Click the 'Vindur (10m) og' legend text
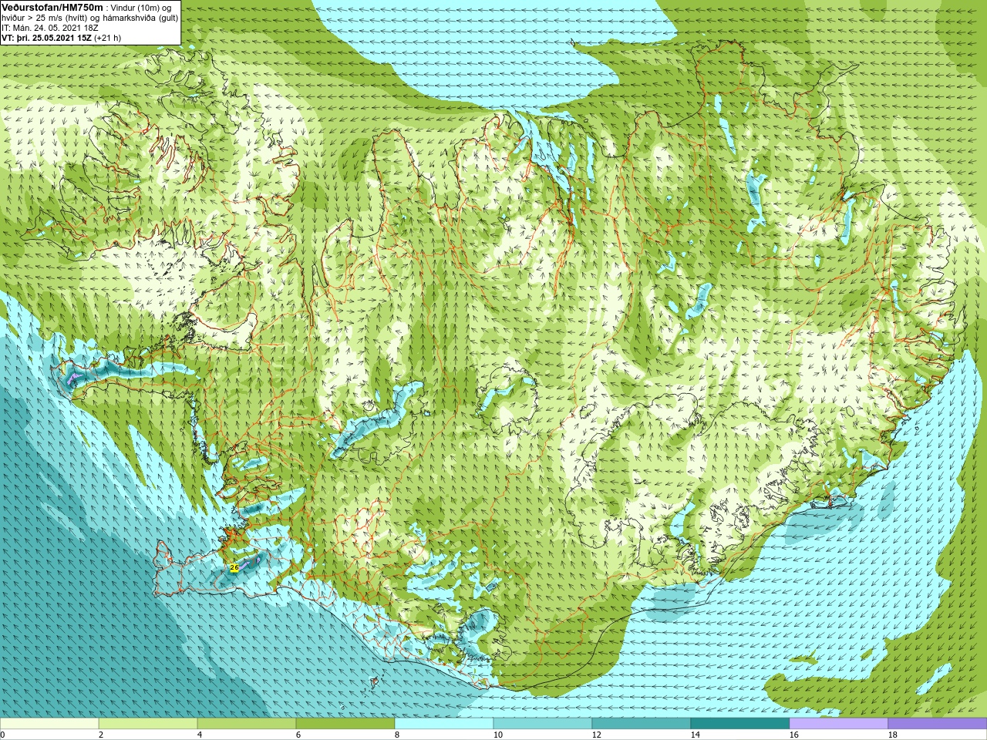Screen dimensions: 987x740 tap(140, 7)
